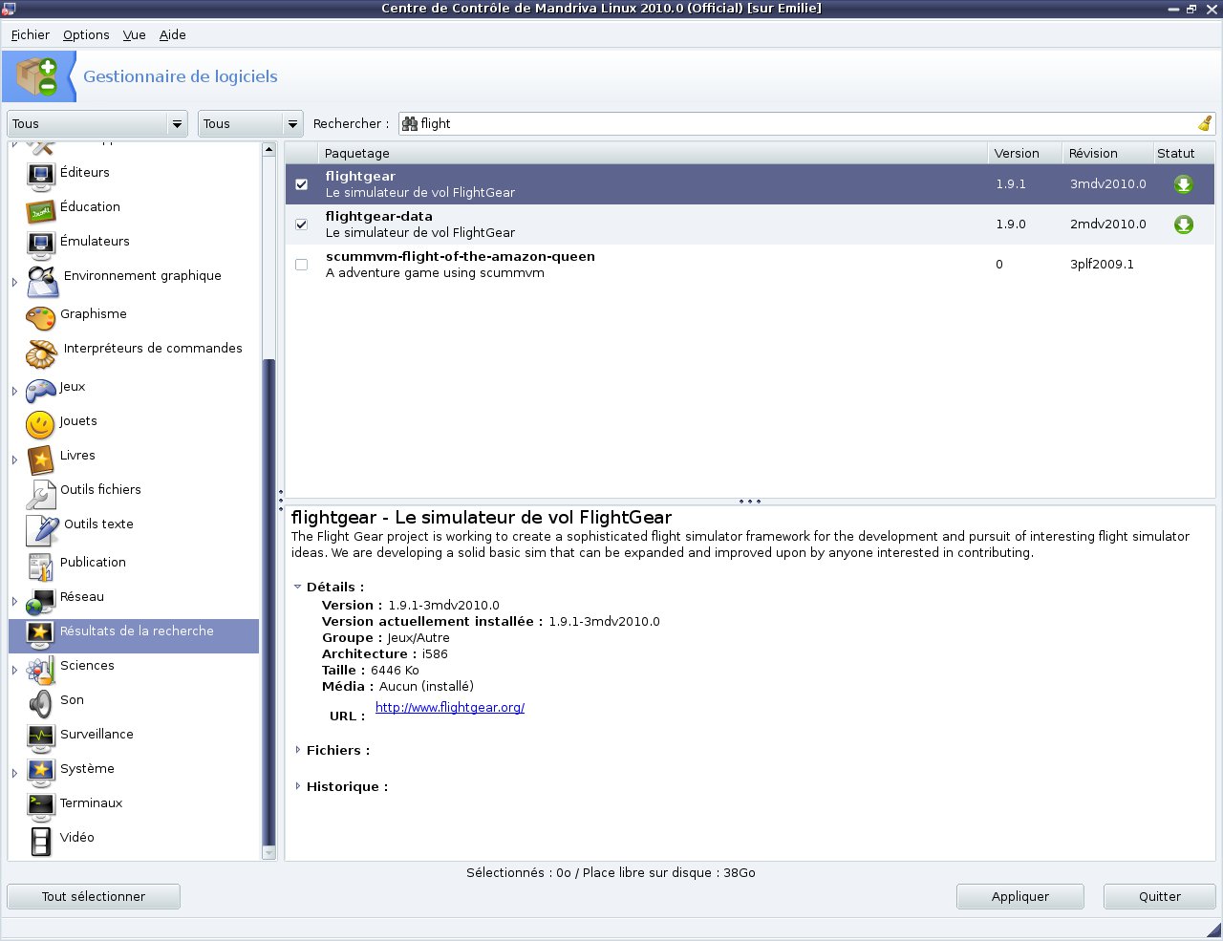This screenshot has height=941, width=1223.
Task: Expand the Fichiers section
Action: 298,750
